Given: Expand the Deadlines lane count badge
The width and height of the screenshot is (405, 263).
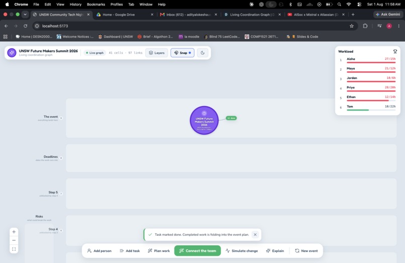Looking at the screenshot, I should point(61,158).
